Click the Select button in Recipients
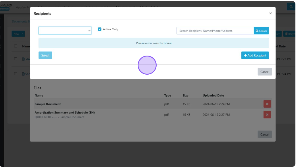 click(45, 55)
